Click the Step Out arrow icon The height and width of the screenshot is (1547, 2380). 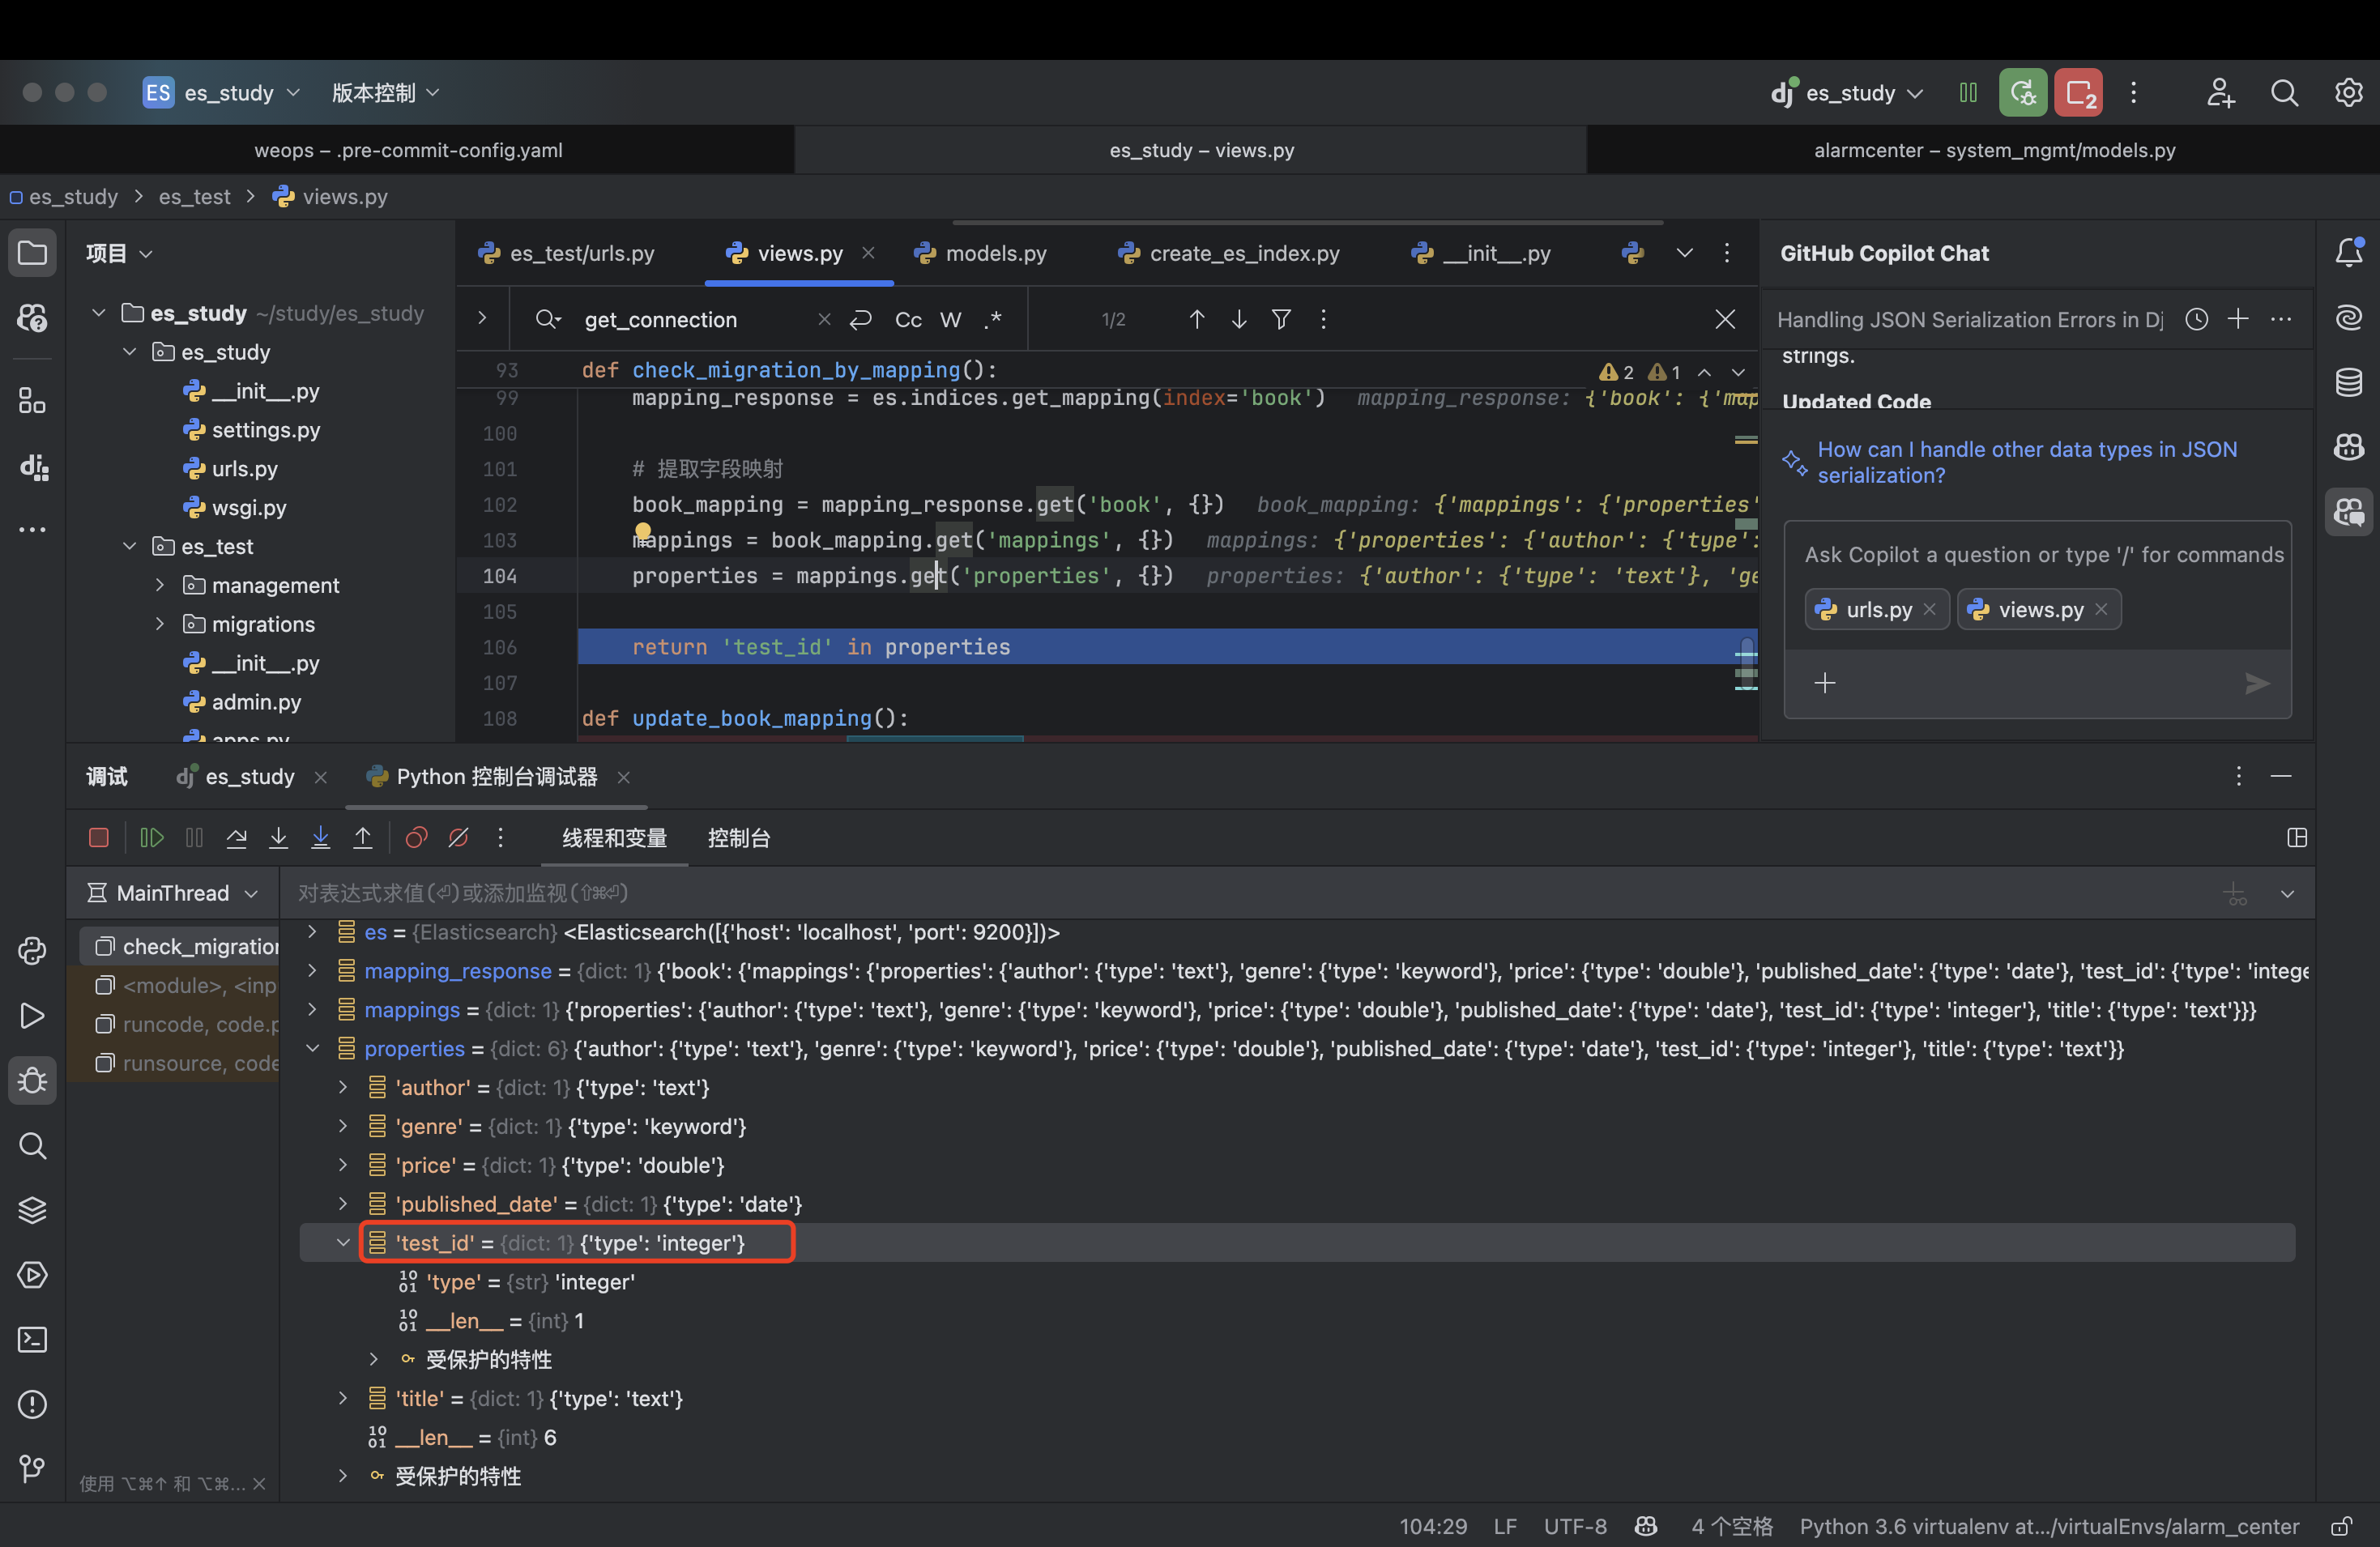[363, 838]
